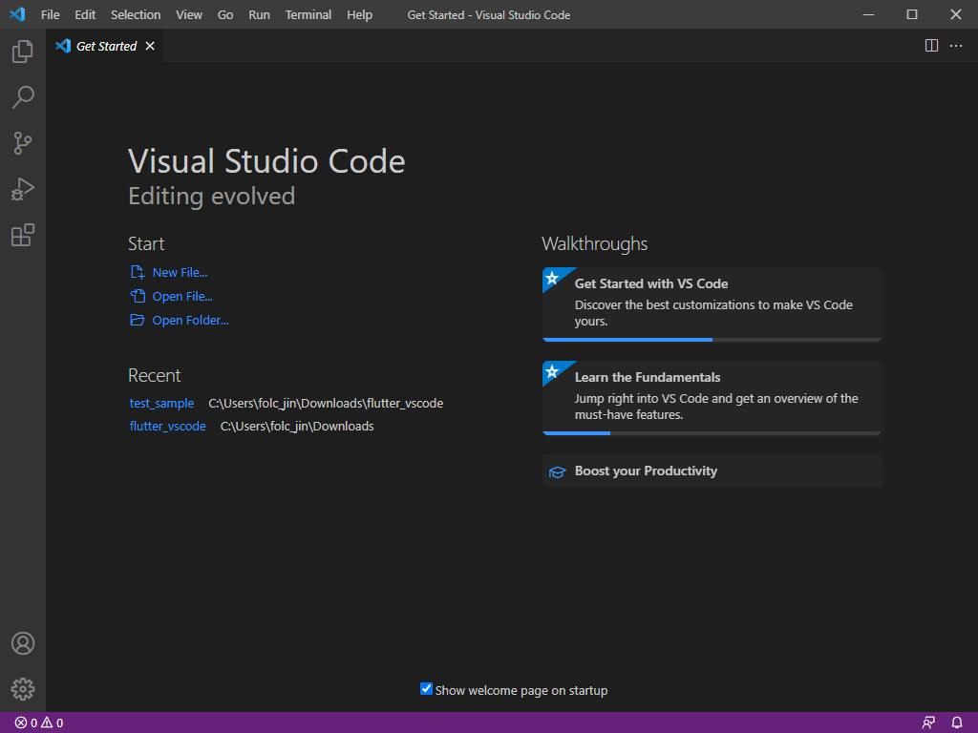The height and width of the screenshot is (733, 978).
Task: Click the Open Folder... link
Action: click(190, 320)
